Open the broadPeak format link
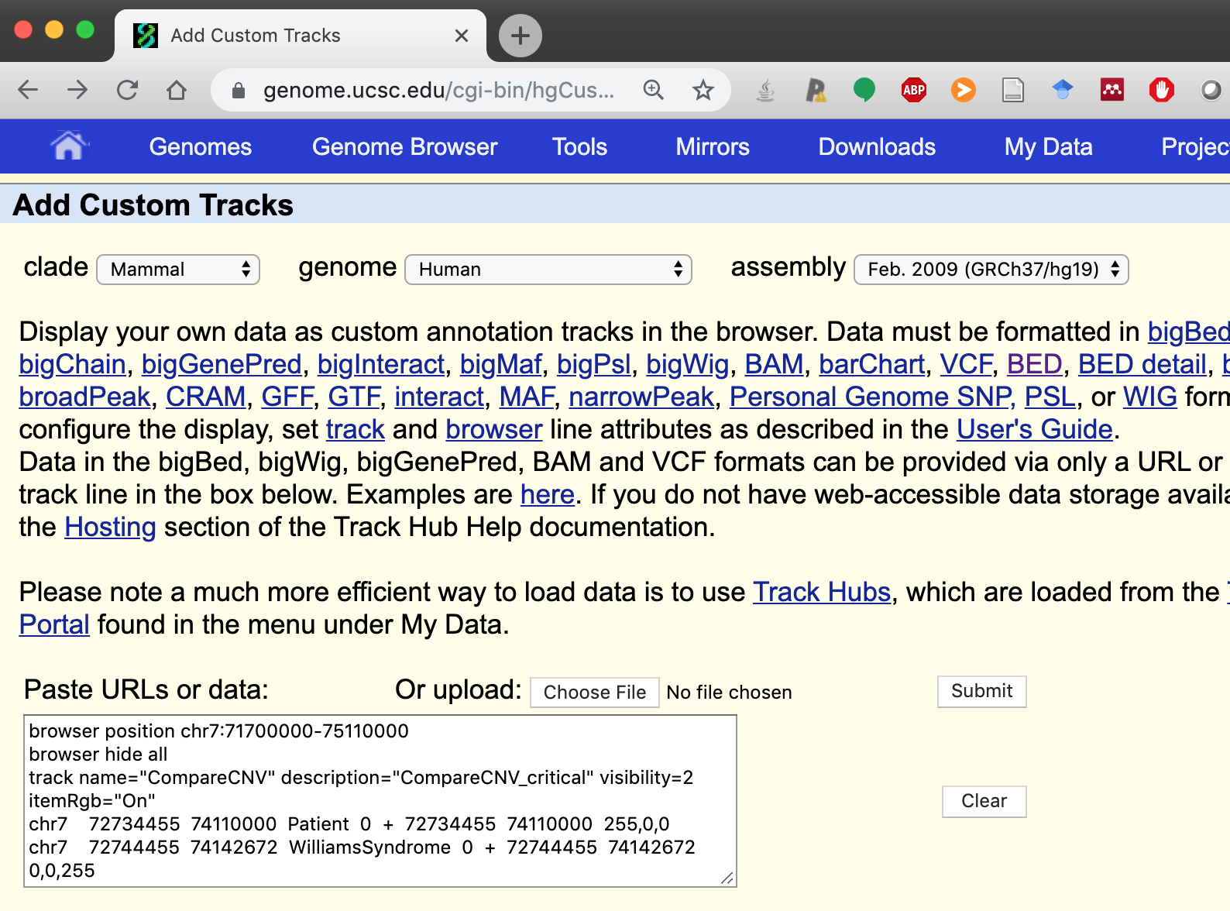This screenshot has height=911, width=1230. click(84, 397)
